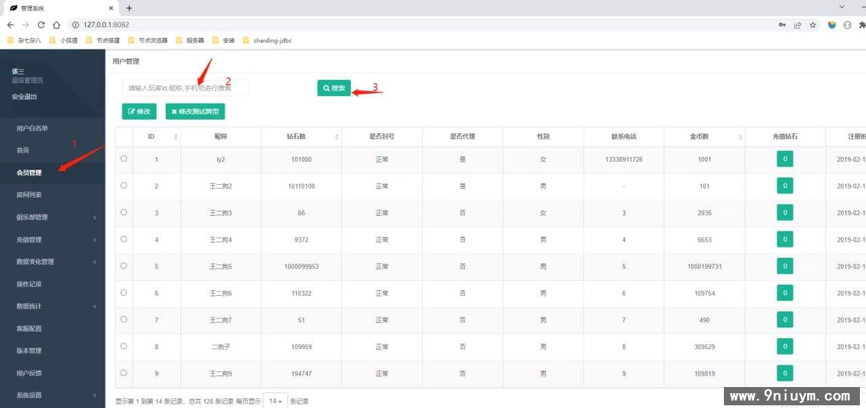866x408 pixels.
Task: Select the radio button for 王二狗6
Action: click(123, 292)
